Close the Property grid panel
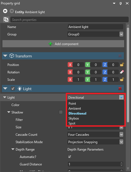131x172 pixels. pyautogui.click(x=127, y=3)
